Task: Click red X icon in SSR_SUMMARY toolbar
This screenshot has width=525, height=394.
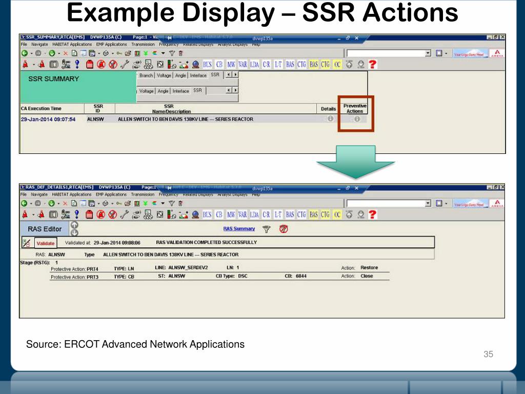Action: [65, 53]
